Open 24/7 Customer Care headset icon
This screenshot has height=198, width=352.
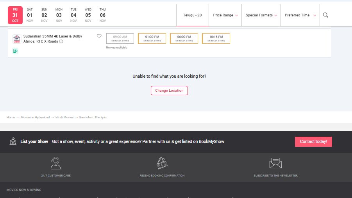pyautogui.click(x=56, y=163)
